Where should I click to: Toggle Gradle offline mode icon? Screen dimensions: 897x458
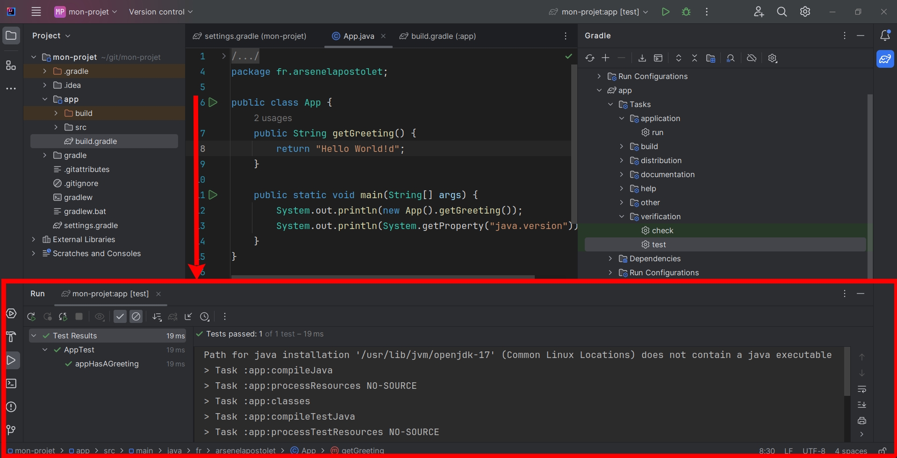[x=752, y=58]
